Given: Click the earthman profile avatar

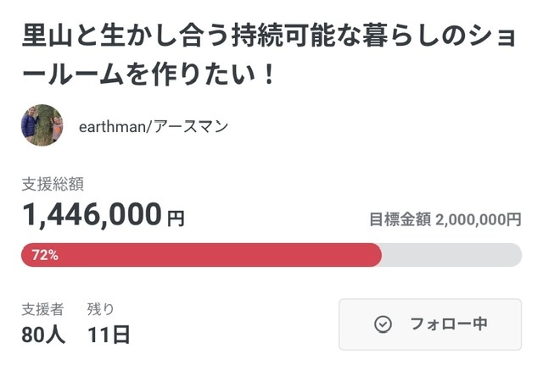Looking at the screenshot, I should (x=42, y=125).
